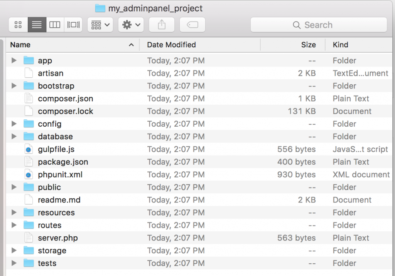The width and height of the screenshot is (395, 276).
Task: Click the artisan file name
Action: coord(51,73)
